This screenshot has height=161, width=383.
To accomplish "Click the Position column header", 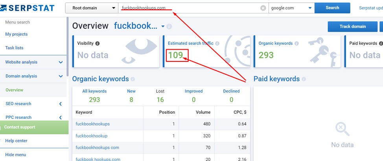I will click(167, 112).
